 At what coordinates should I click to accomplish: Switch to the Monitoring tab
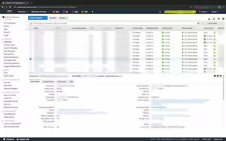pyautogui.click(x=61, y=81)
